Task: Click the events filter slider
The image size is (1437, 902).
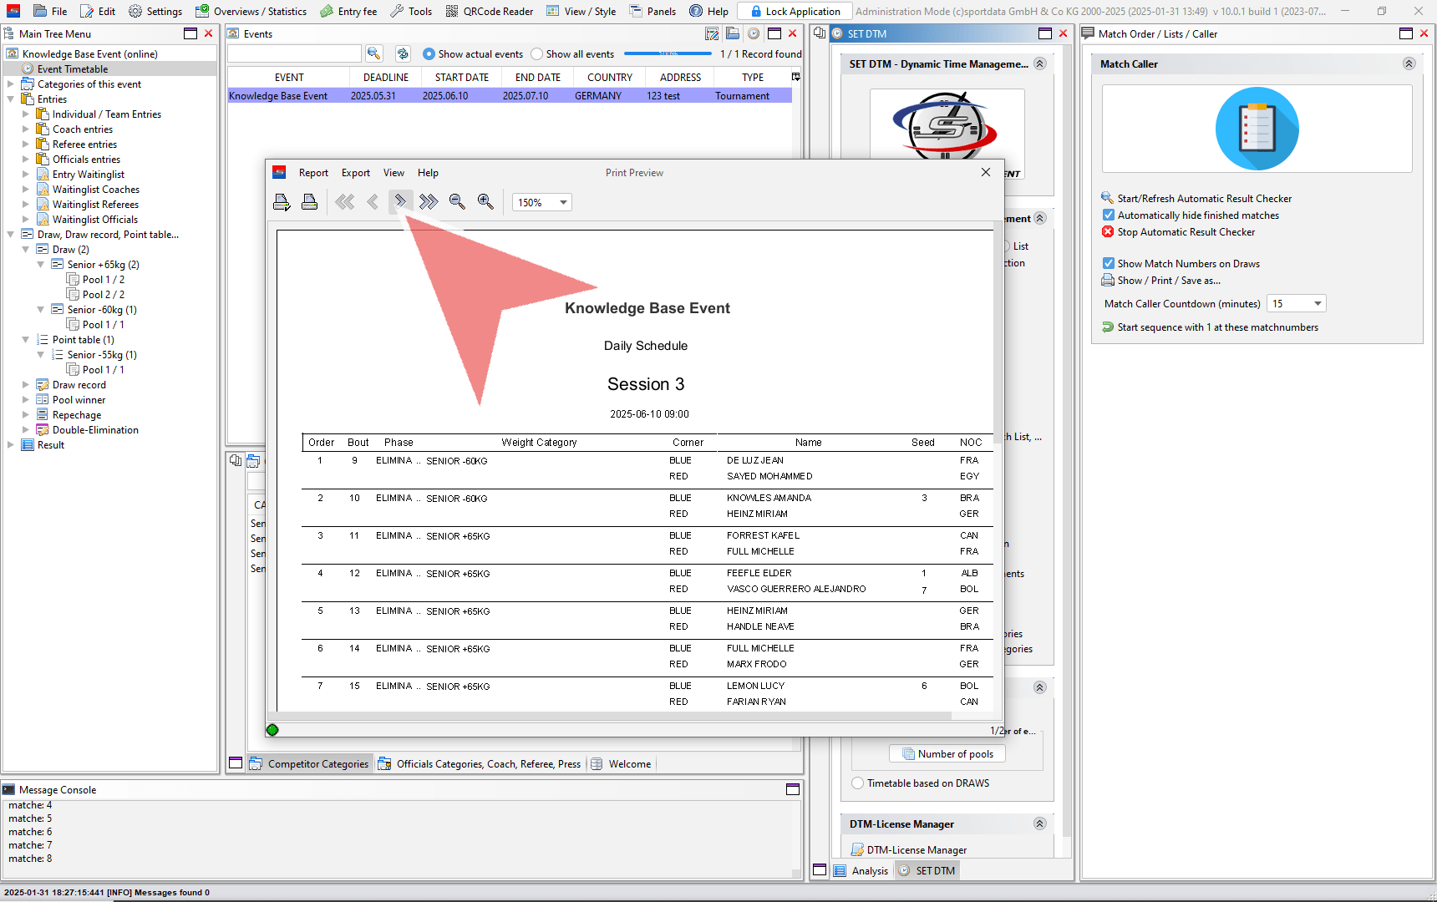Action: pyautogui.click(x=668, y=54)
